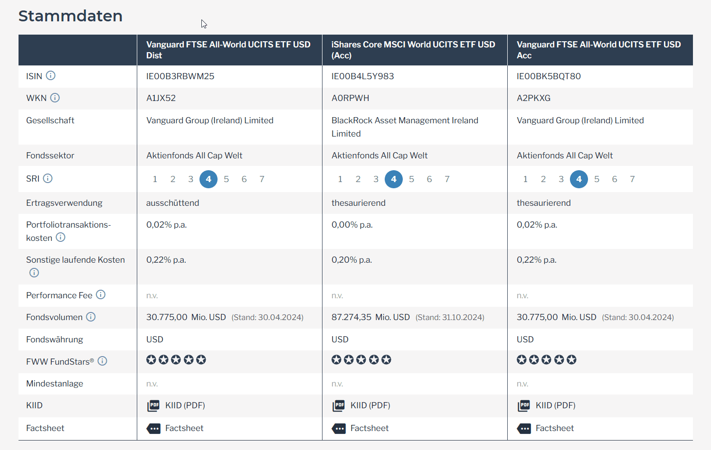Click info icon beside Portfoliotransaktionskosten
Image resolution: width=711 pixels, height=450 pixels.
pos(60,237)
